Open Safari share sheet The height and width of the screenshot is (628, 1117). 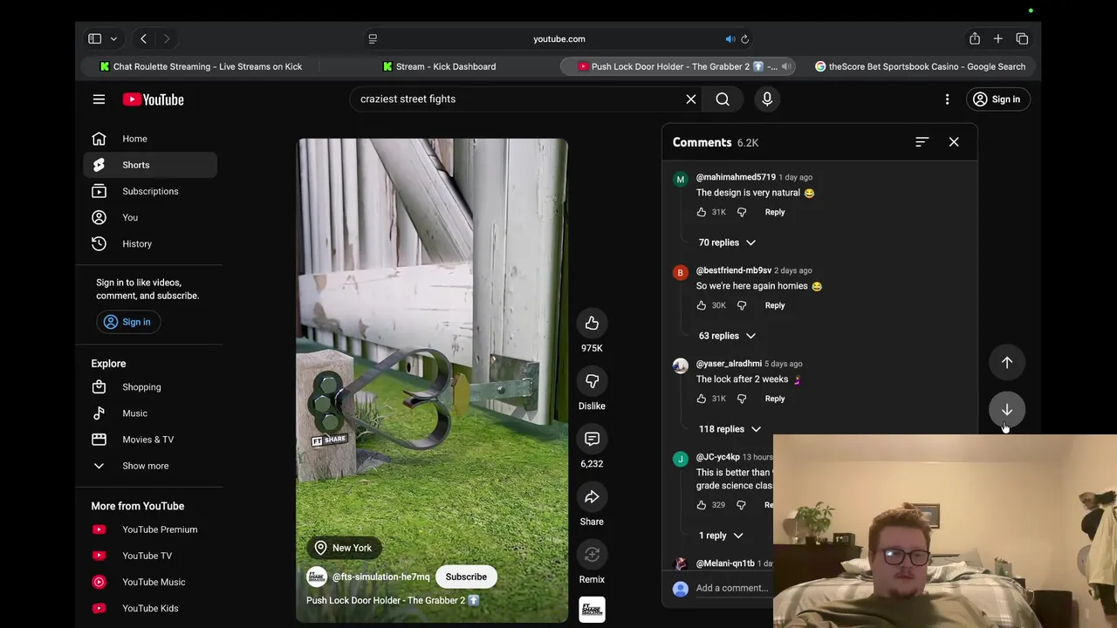click(x=974, y=39)
